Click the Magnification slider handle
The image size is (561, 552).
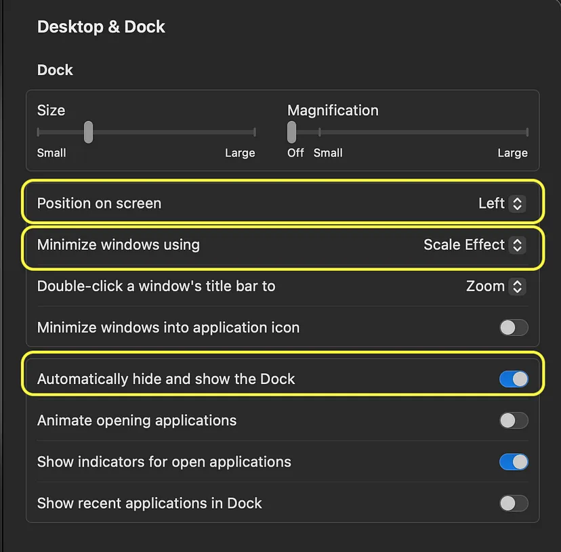coord(291,132)
